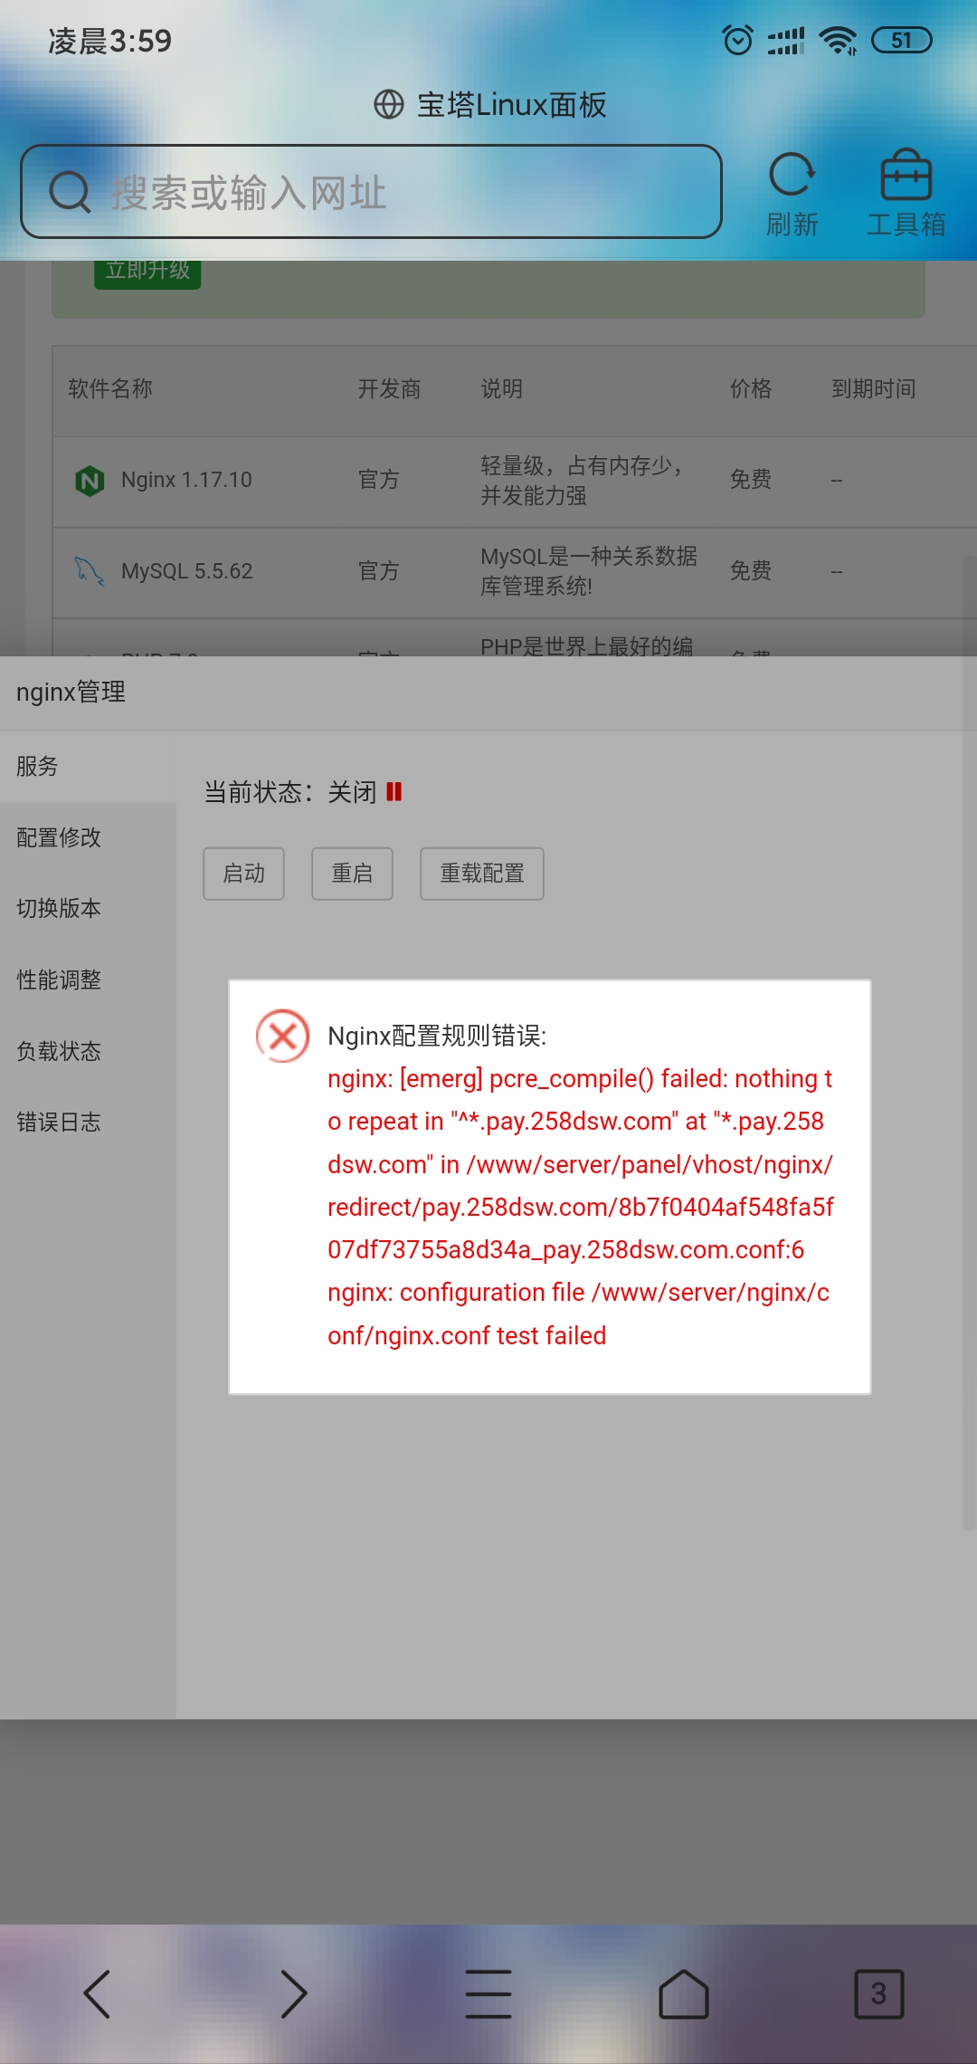Open the 配置修改 tab
977x2064 pixels.
point(88,837)
